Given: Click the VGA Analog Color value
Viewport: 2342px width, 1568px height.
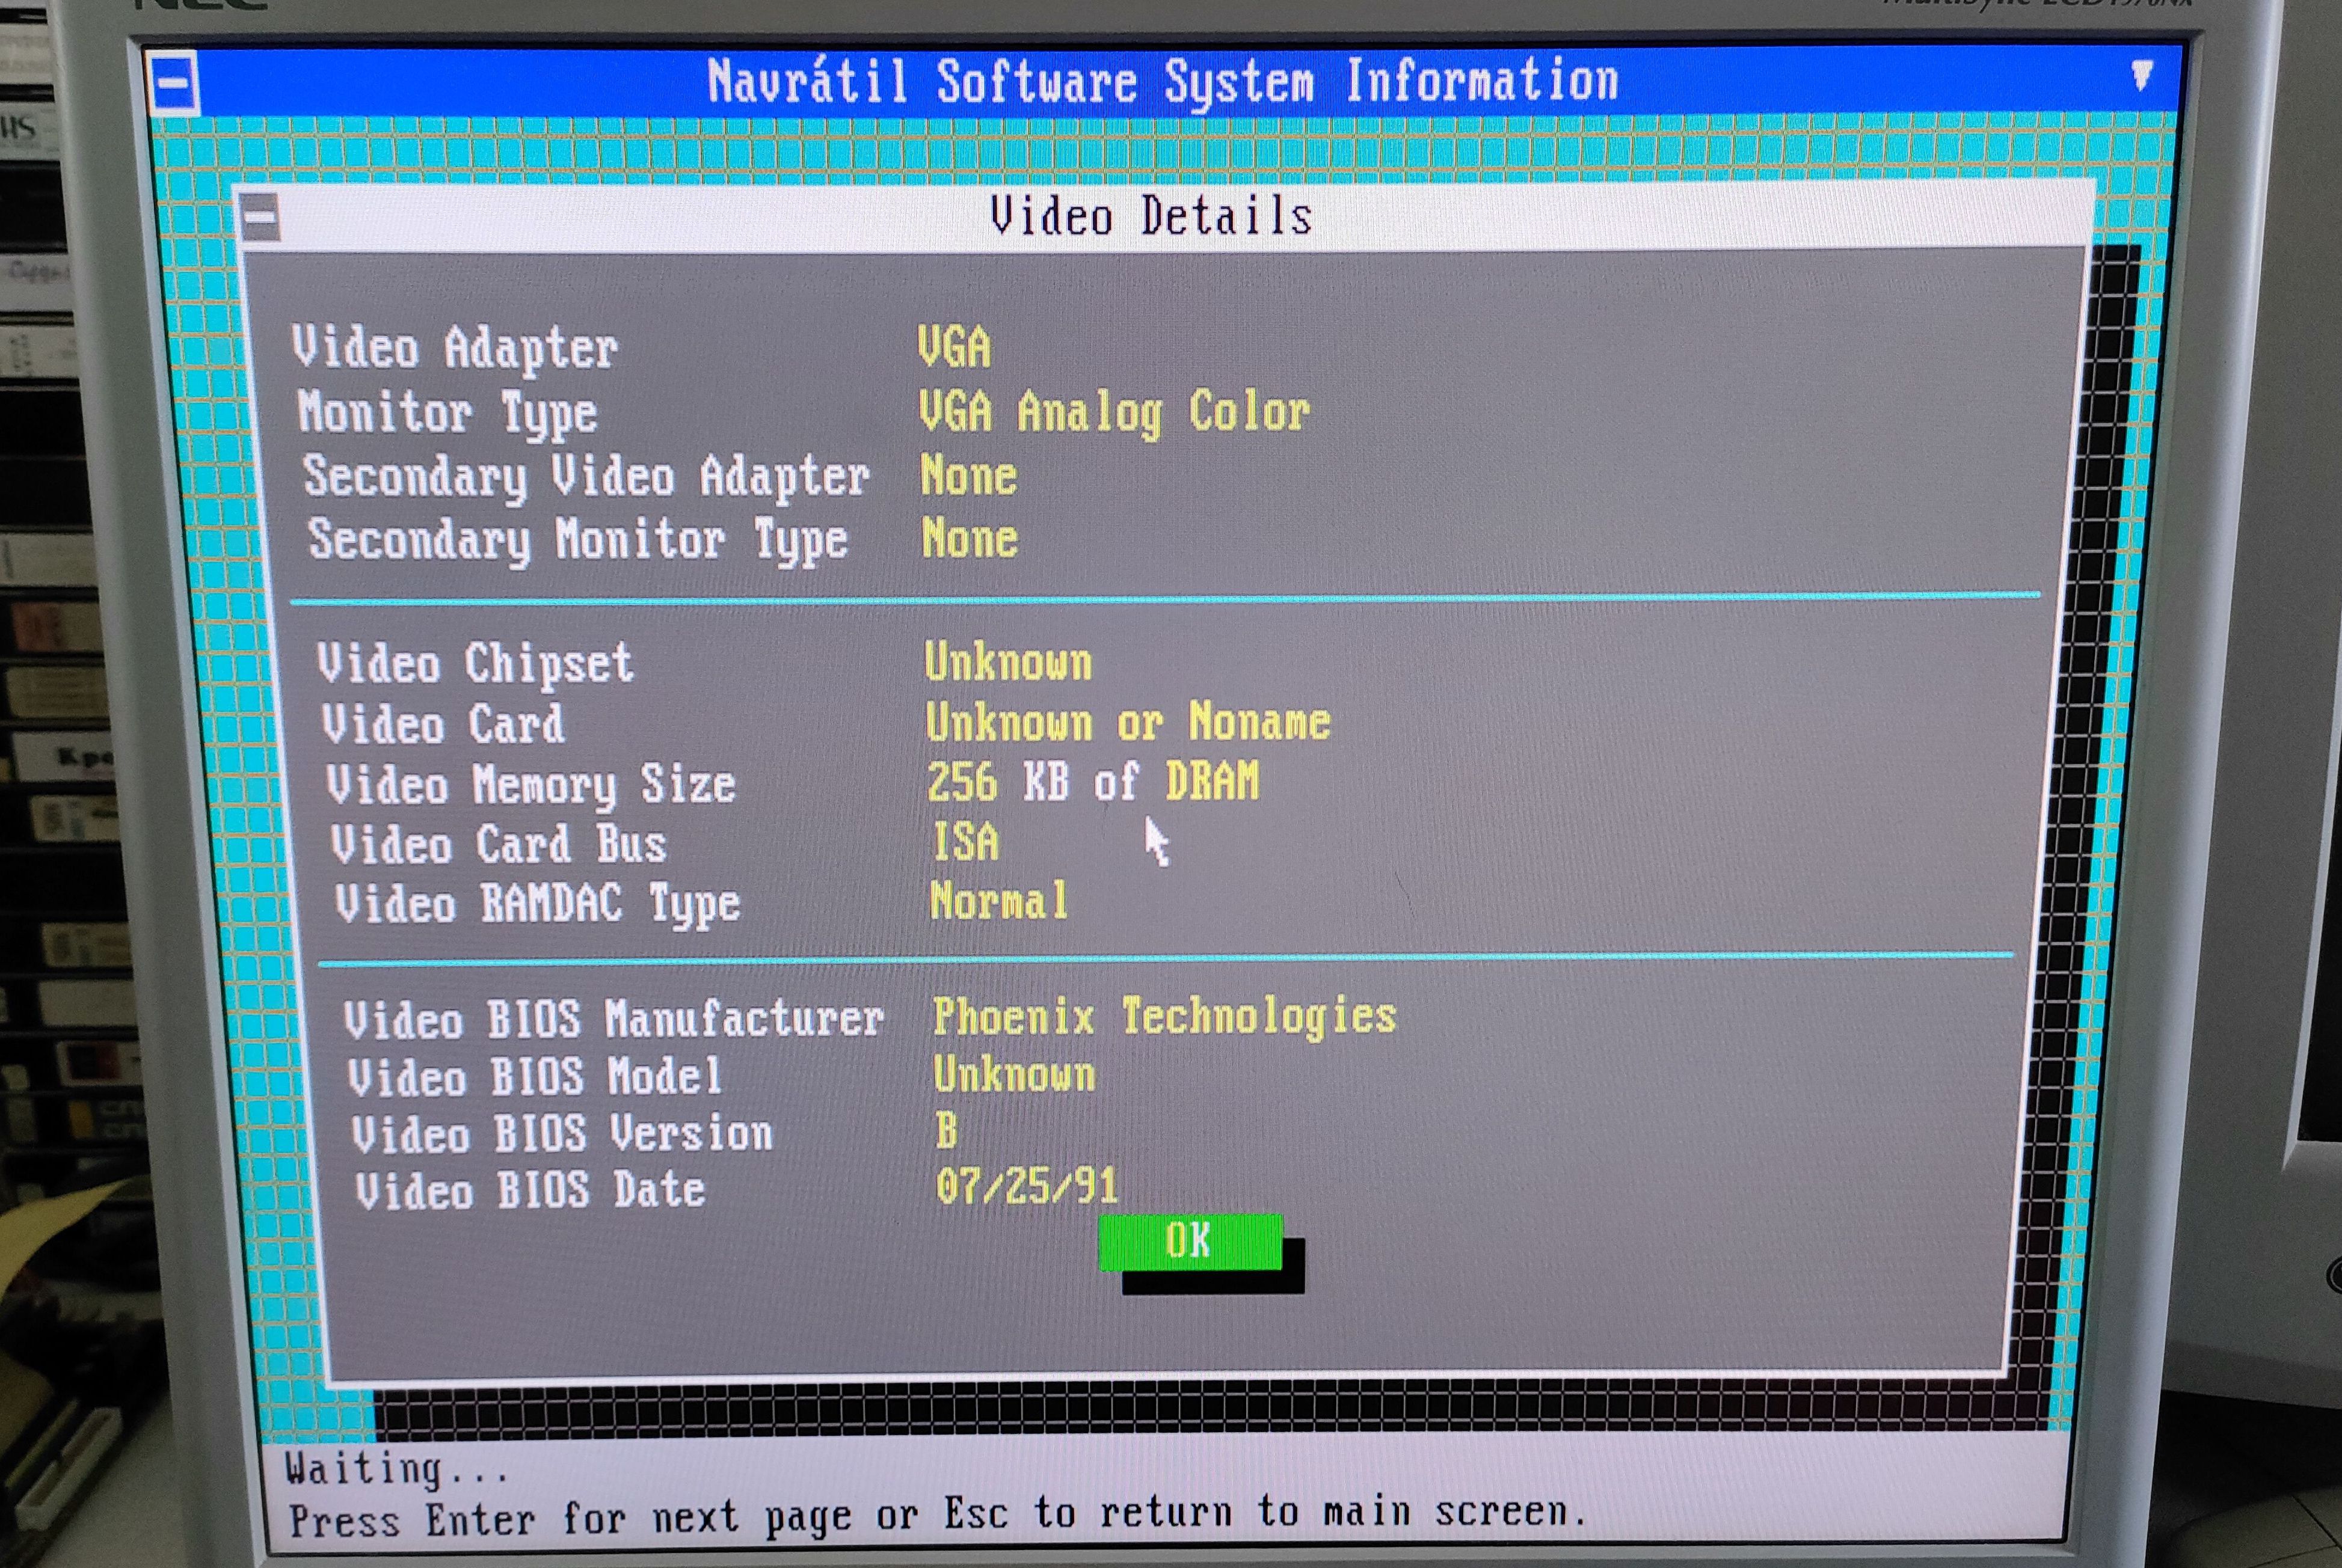Looking at the screenshot, I should [x=1113, y=412].
